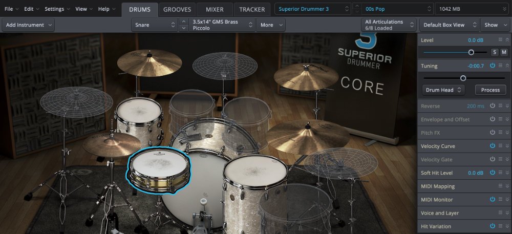Toggle the Hit Variation power button
The height and width of the screenshot is (234, 512).
(x=493, y=226)
